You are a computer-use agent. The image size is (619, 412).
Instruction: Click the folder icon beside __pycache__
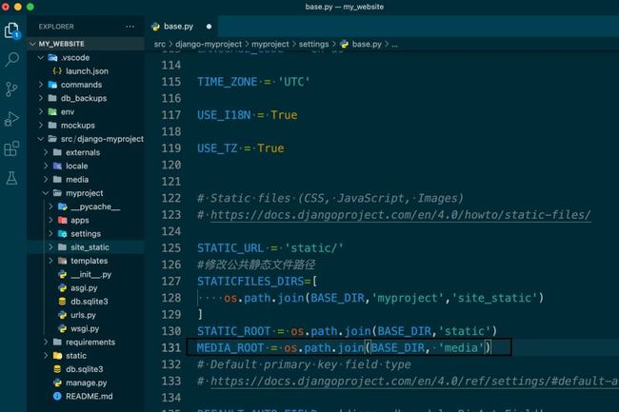click(x=62, y=206)
